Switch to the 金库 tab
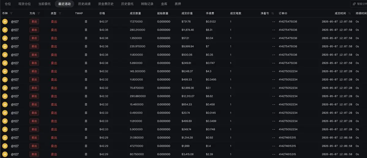Image resolution: width=367 pixels, height=158 pixels. pyautogui.click(x=164, y=4)
